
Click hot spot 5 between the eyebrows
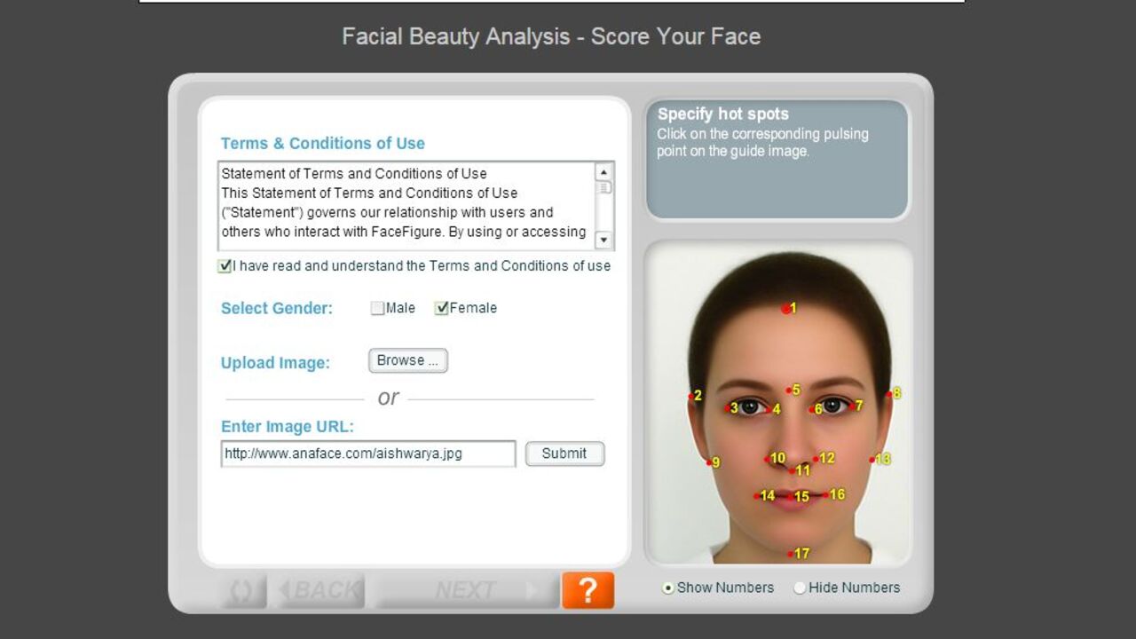[788, 390]
